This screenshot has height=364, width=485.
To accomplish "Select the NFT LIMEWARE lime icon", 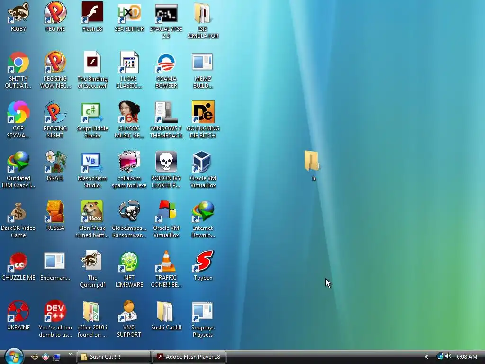I will (x=129, y=262).
